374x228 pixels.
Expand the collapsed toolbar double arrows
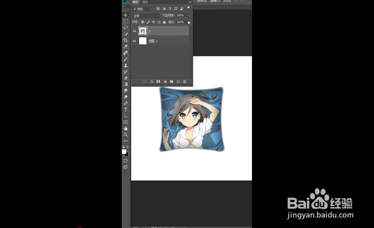point(123,6)
